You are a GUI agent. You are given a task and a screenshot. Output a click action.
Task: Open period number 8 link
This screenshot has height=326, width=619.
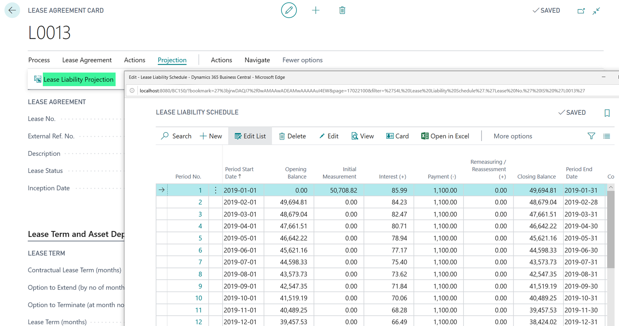200,274
